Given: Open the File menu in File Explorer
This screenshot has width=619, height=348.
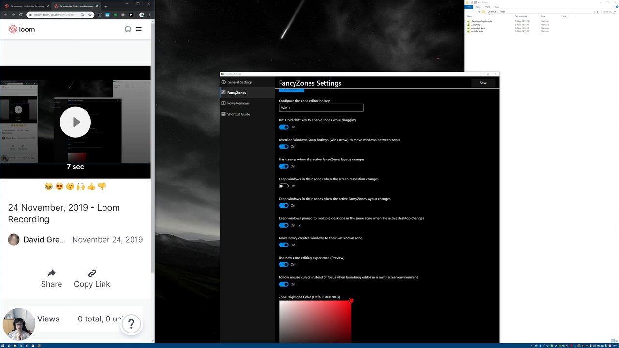Looking at the screenshot, I should (469, 7).
